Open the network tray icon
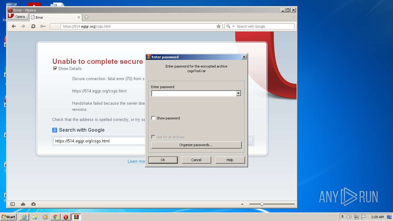Screen dimensions: 393x221 click(356, 217)
